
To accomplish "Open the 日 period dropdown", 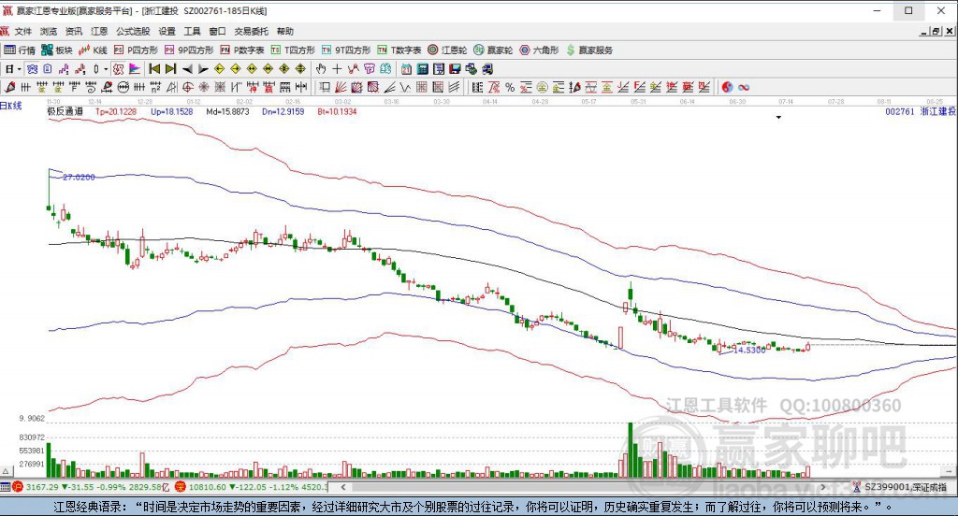I will (13, 69).
